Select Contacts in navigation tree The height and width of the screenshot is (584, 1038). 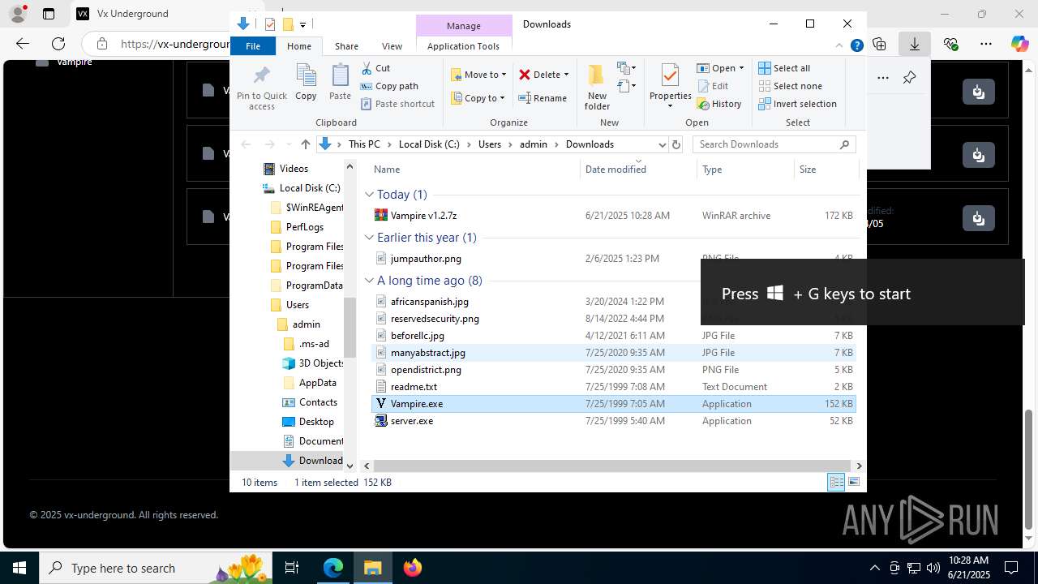pos(309,402)
